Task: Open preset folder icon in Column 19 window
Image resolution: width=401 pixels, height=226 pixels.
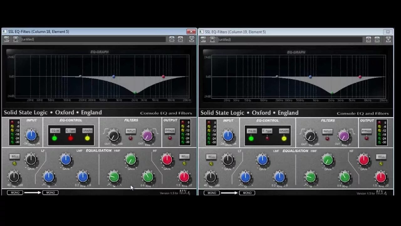Action: coord(203,39)
